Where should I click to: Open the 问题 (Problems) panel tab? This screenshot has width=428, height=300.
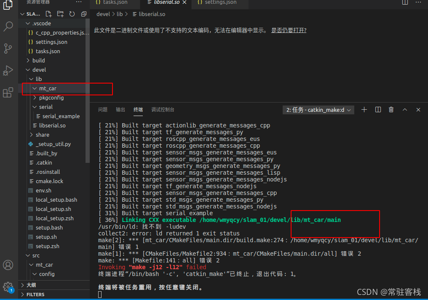pyautogui.click(x=103, y=110)
